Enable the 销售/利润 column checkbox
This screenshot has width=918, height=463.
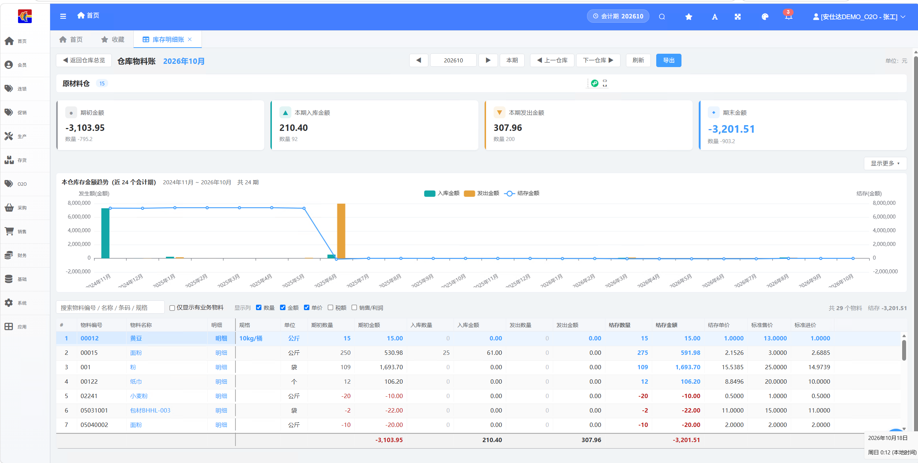point(354,308)
